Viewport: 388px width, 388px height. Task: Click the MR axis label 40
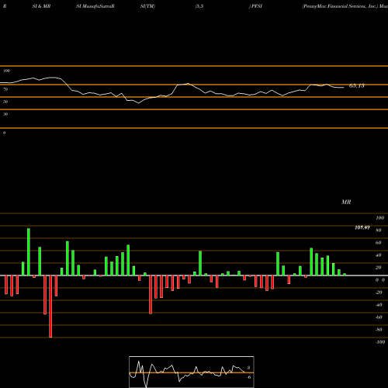(x=379, y=255)
